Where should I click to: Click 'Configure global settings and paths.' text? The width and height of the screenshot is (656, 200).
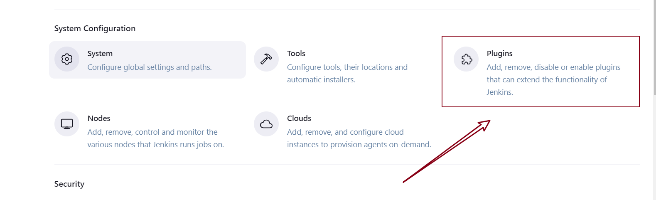(x=150, y=67)
